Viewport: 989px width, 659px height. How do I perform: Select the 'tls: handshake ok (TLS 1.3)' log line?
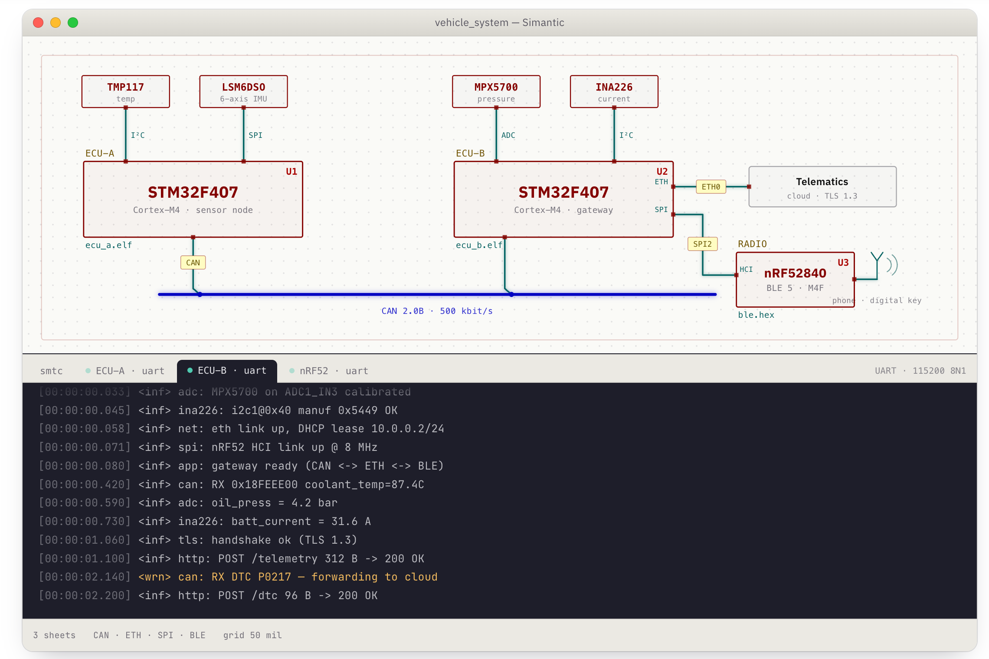point(198,540)
